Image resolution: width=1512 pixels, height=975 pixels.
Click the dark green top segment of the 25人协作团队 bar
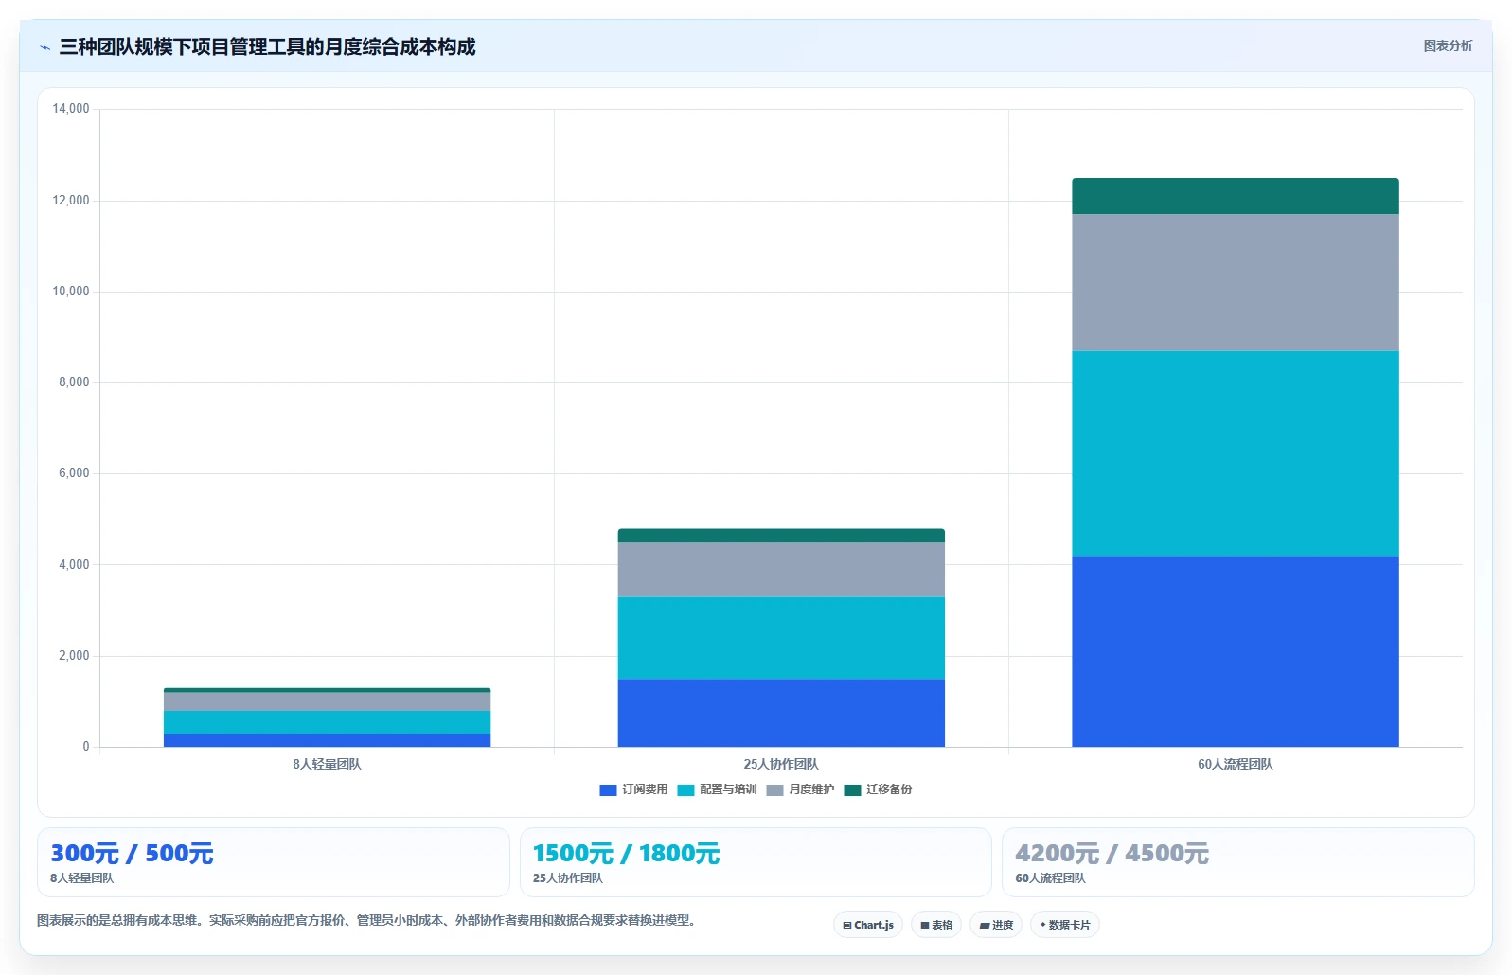tap(781, 536)
